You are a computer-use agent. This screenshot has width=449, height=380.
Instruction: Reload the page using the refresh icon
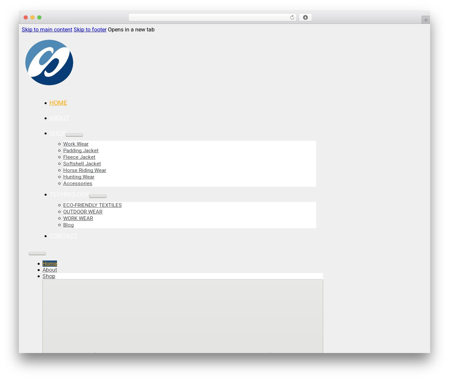pyautogui.click(x=292, y=18)
